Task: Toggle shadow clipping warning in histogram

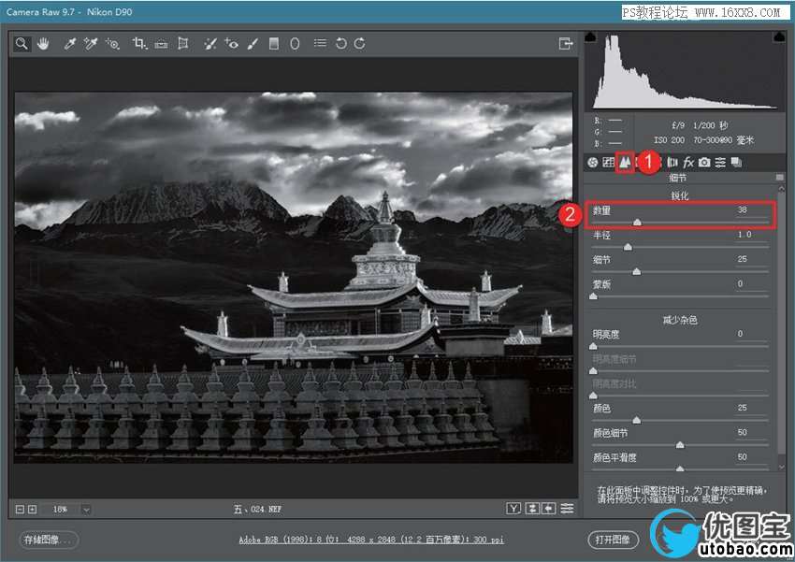Action: pyautogui.click(x=590, y=36)
